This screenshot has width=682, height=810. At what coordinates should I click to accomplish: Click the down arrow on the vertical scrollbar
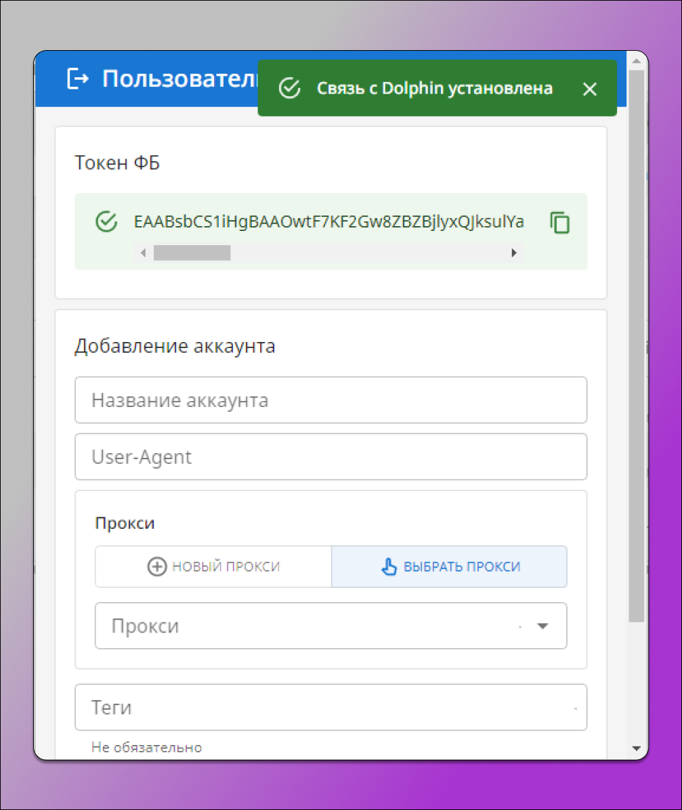coord(635,748)
